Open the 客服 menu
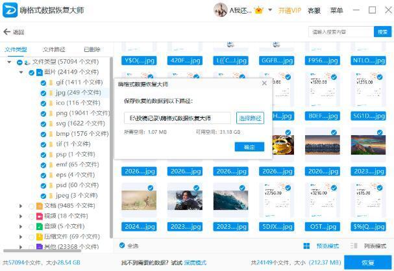 click(314, 10)
